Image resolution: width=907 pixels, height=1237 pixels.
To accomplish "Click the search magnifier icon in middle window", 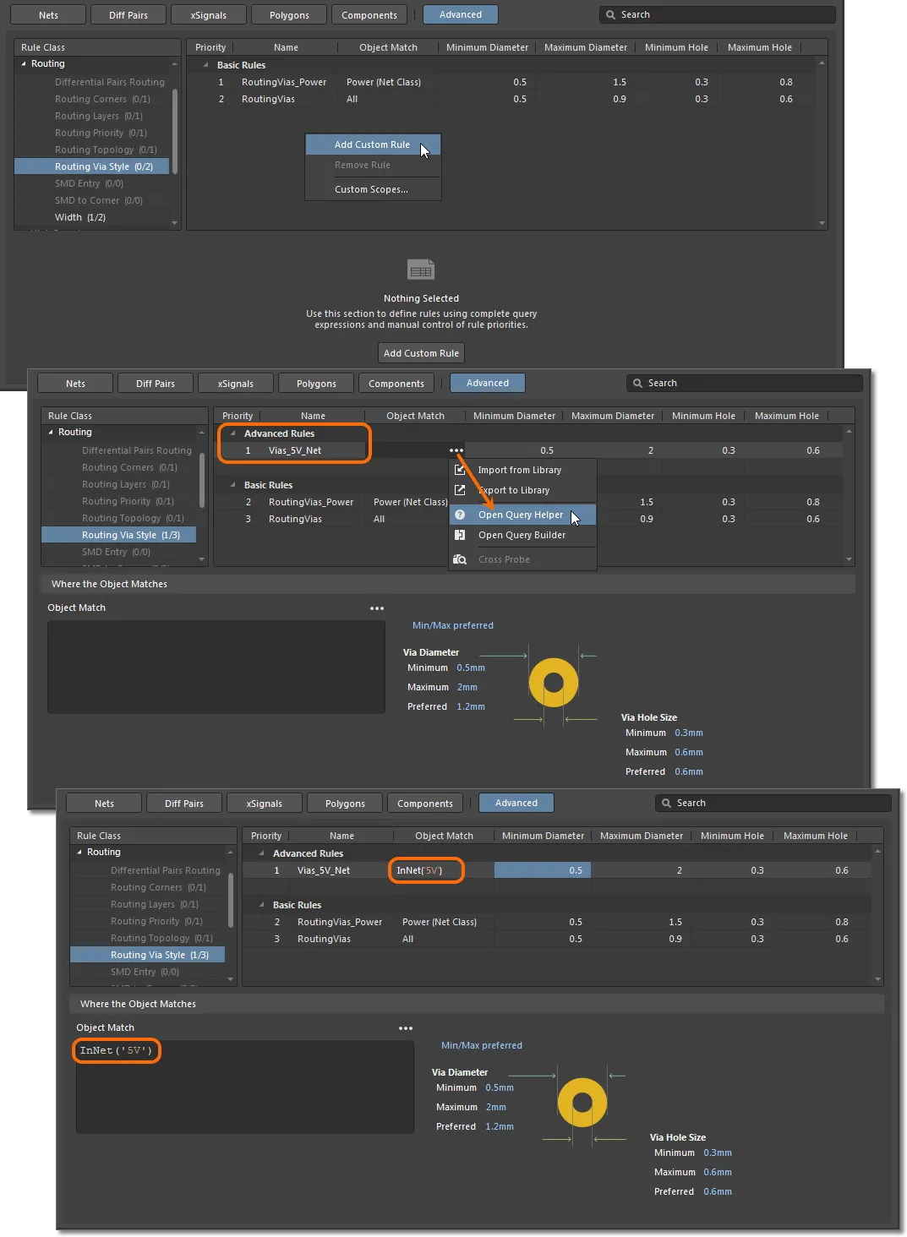I will pos(637,384).
